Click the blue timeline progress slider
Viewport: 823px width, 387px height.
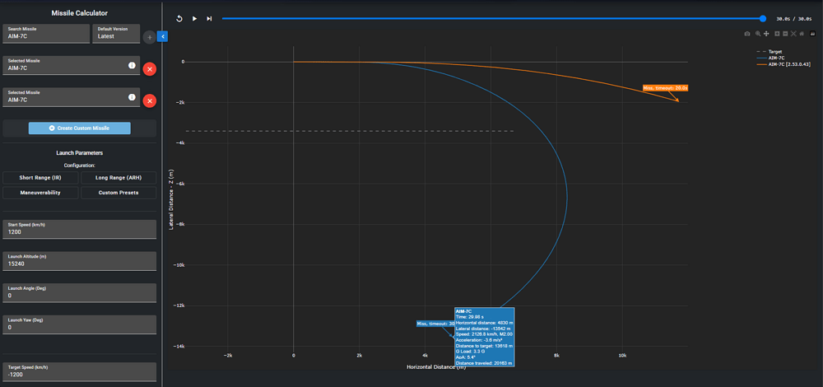[x=492, y=18]
